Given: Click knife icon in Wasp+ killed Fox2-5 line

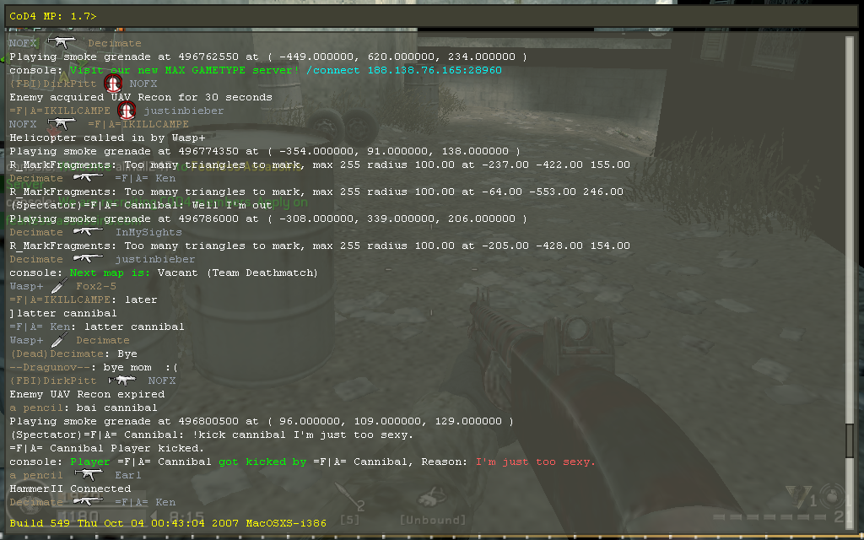Looking at the screenshot, I should pos(59,286).
